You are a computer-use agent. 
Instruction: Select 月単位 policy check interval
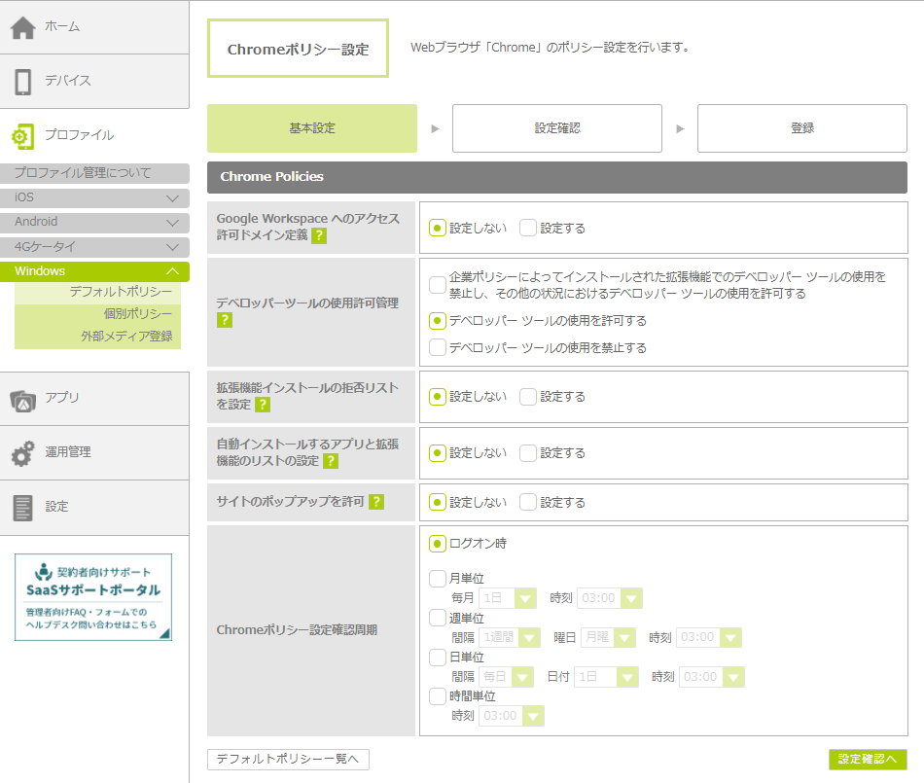click(x=438, y=579)
